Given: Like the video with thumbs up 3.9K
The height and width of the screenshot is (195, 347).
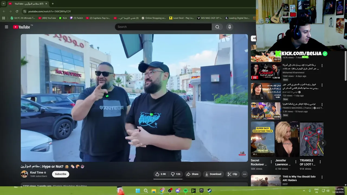Looking at the screenshot, I should pos(161,174).
